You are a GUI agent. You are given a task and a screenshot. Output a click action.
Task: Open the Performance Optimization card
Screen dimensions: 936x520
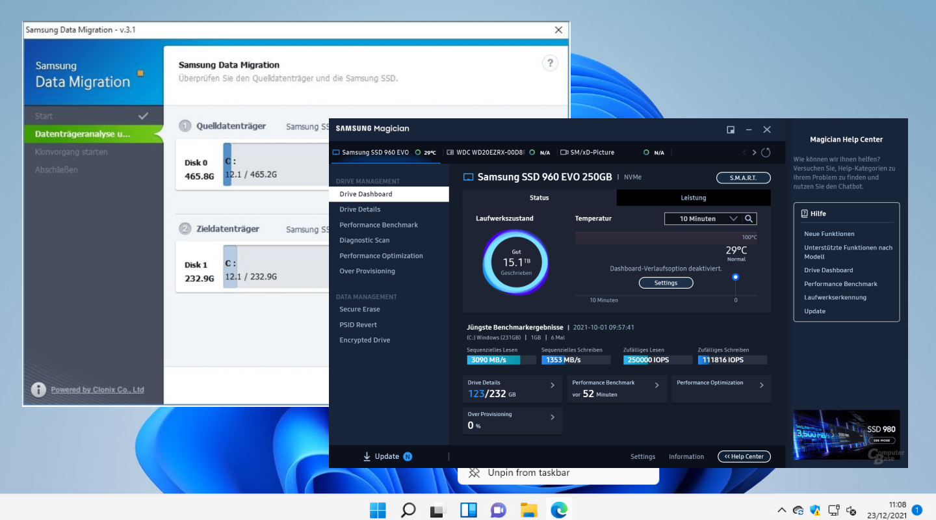pos(721,389)
